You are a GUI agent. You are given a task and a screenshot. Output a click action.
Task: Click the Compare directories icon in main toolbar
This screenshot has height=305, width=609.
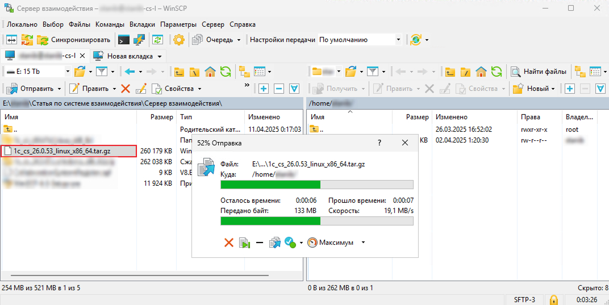[12, 40]
